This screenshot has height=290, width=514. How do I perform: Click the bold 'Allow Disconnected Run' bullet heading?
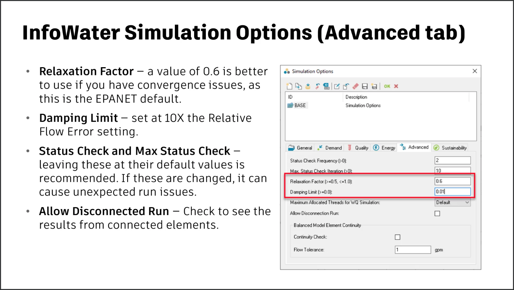[104, 211]
